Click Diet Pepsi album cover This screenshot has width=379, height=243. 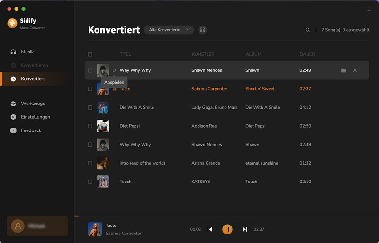tap(103, 126)
